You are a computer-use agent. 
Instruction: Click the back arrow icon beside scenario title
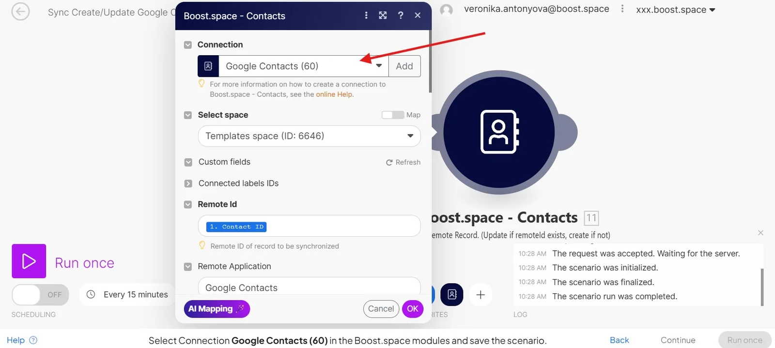pos(20,12)
